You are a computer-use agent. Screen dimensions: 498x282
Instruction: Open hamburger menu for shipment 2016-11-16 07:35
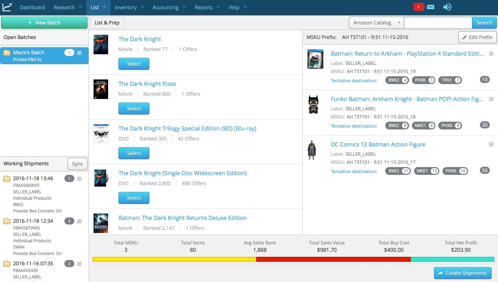[x=79, y=264]
